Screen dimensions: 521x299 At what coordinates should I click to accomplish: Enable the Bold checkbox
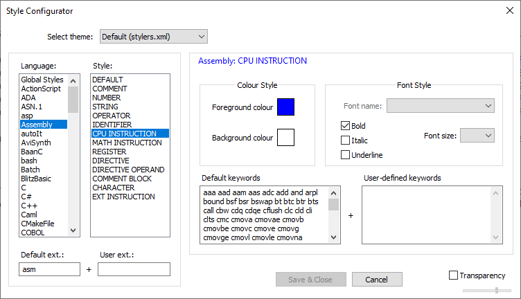[x=345, y=126]
